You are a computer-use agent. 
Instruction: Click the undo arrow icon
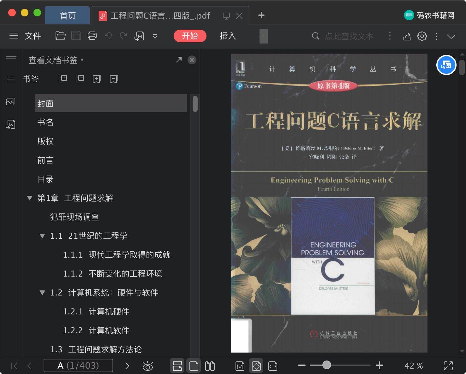tap(108, 36)
